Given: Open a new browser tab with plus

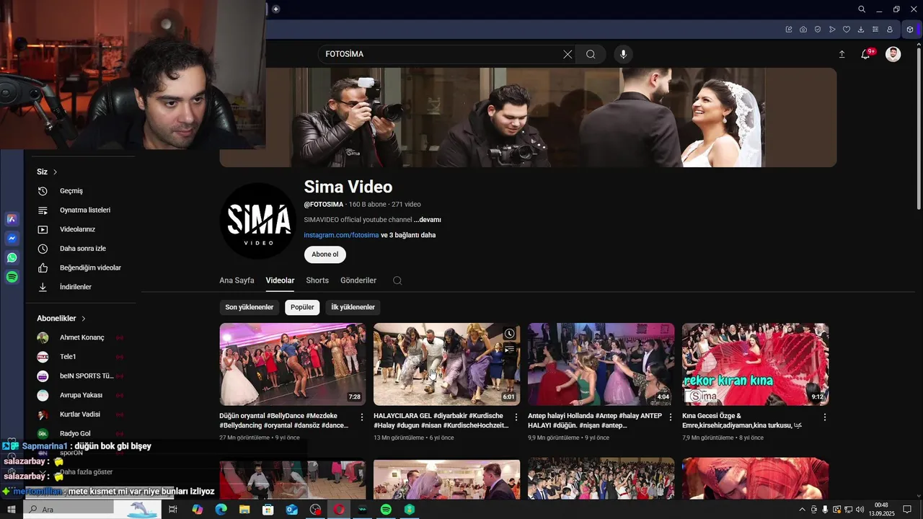Looking at the screenshot, I should coord(275,9).
